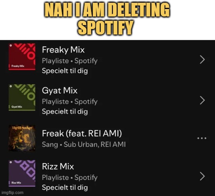This screenshot has height=196, width=215.
Task: Select the Freaky Mix playlist title
Action: click(63, 50)
